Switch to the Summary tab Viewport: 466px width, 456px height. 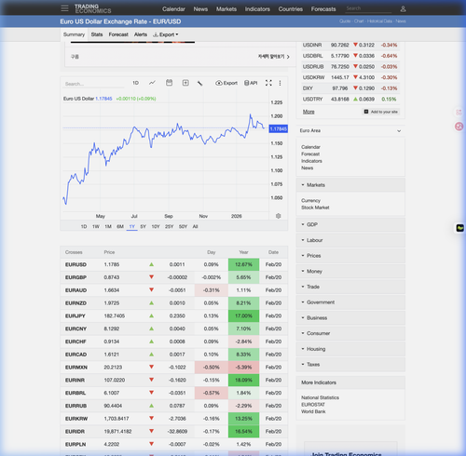click(74, 34)
